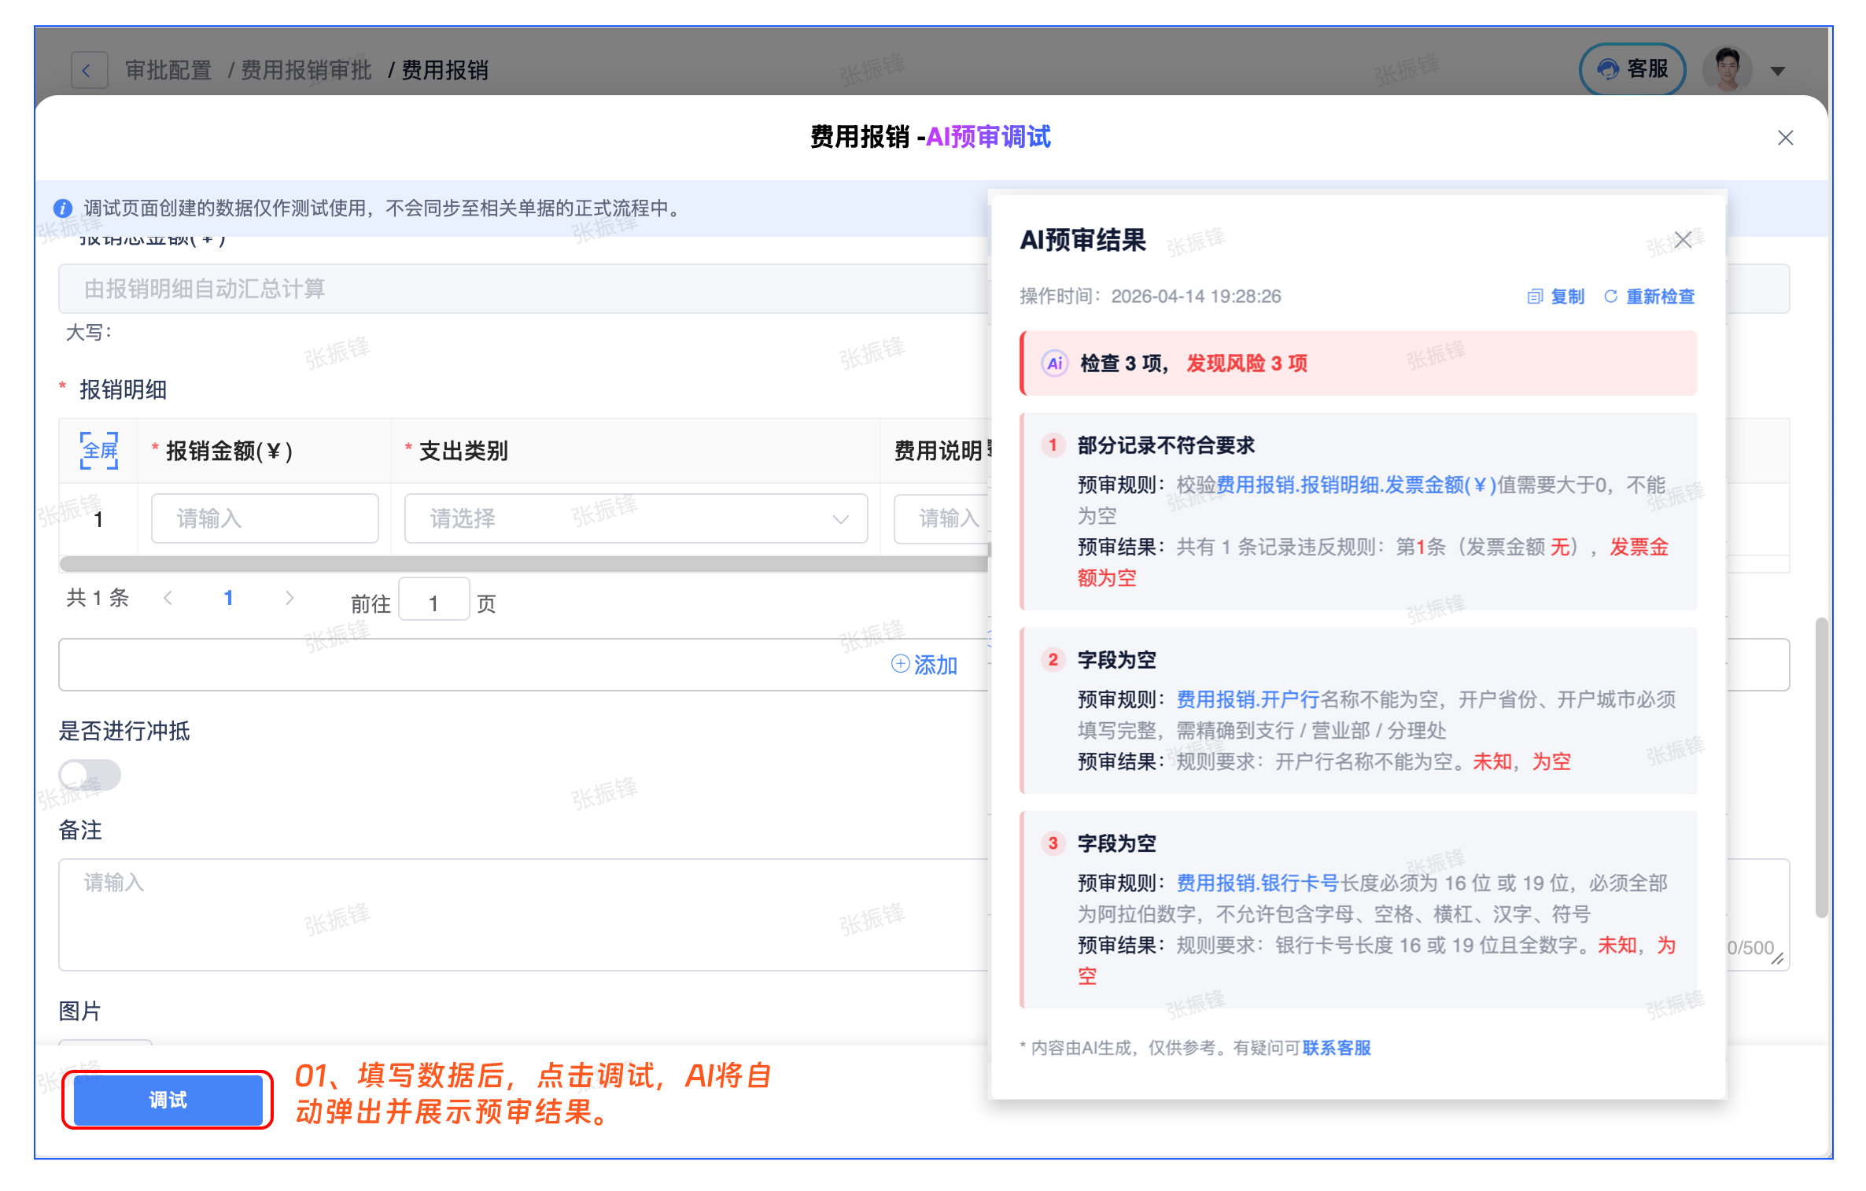
Task: Go to next page arrow in pagination
Action: click(289, 598)
